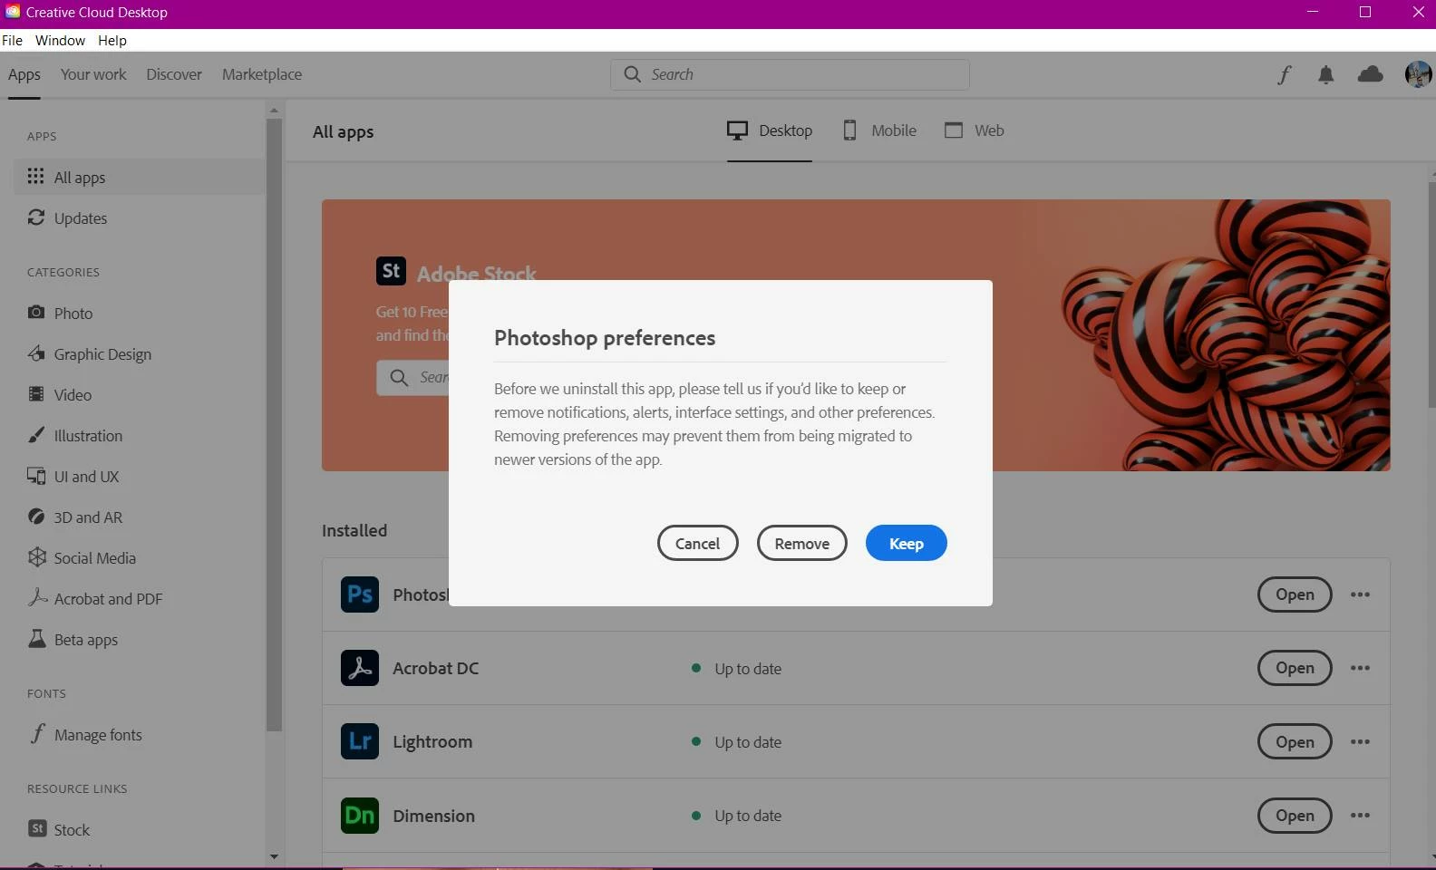
Task: Click the cloud sync status icon
Action: tap(1370, 74)
